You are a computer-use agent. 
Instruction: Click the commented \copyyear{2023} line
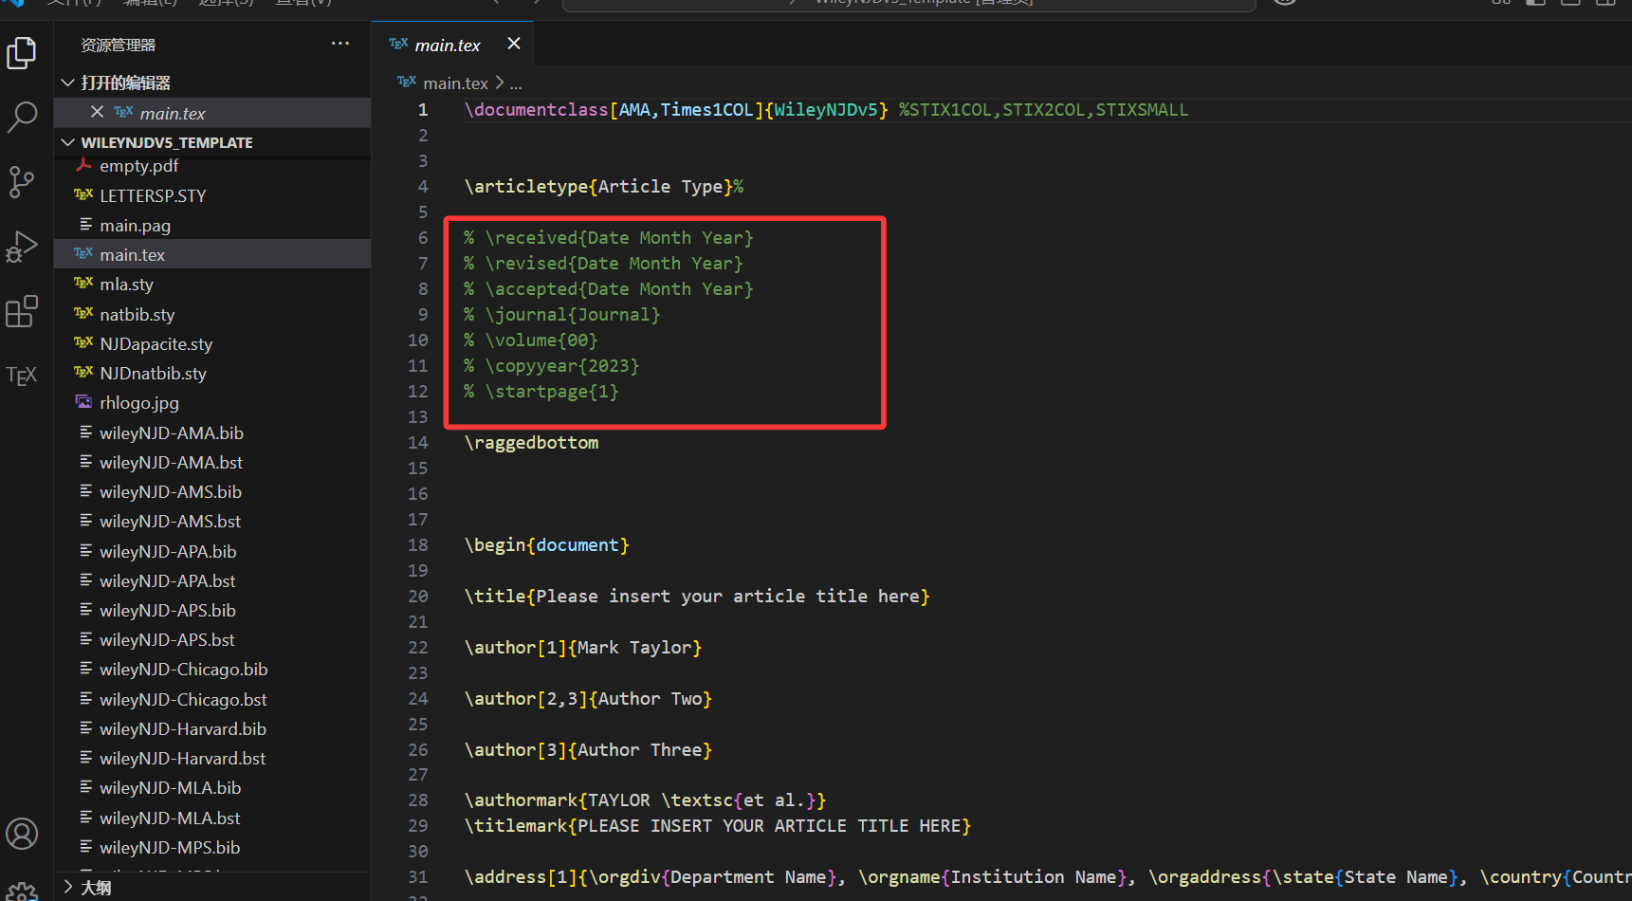[552, 366]
